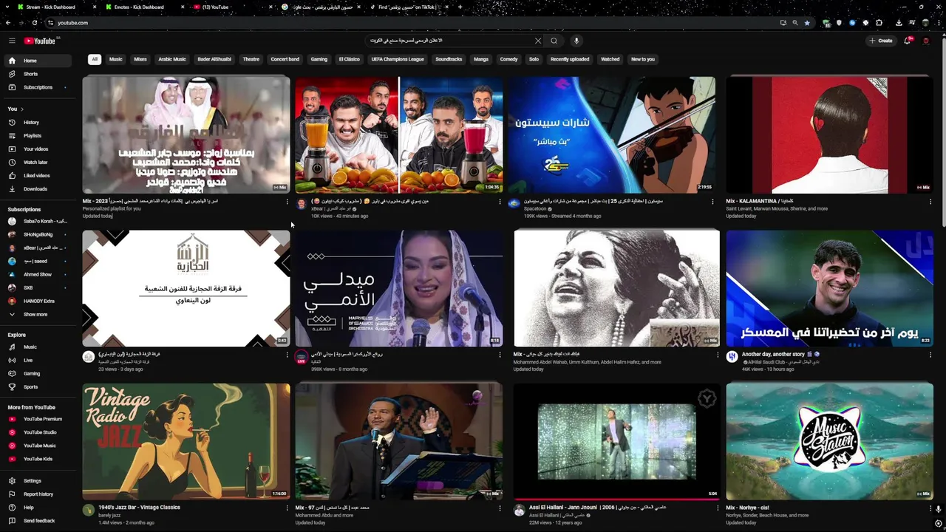946x532 pixels.
Task: Start voice search with microphone
Action: 576,41
